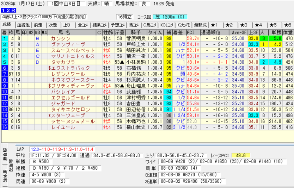This screenshot has width=294, height=188.
Task: Select the KOLコメ tab
Action: point(167,25)
